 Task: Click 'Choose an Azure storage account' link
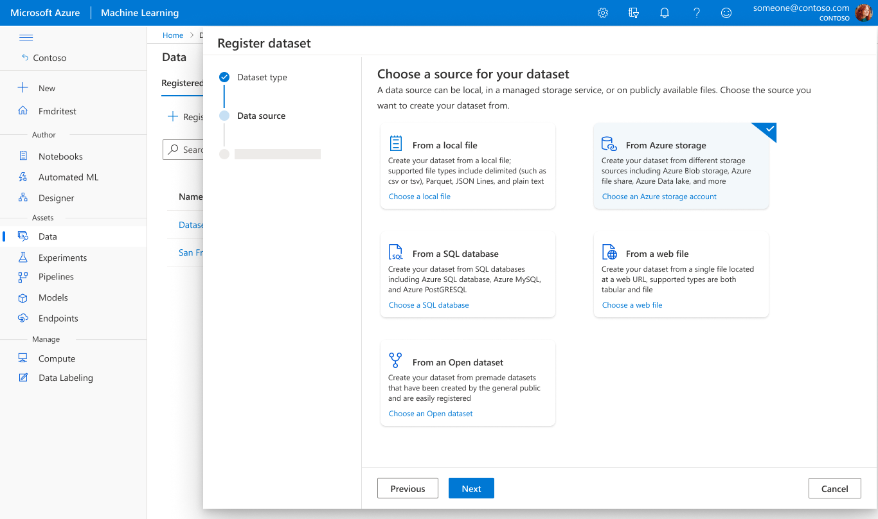(659, 196)
